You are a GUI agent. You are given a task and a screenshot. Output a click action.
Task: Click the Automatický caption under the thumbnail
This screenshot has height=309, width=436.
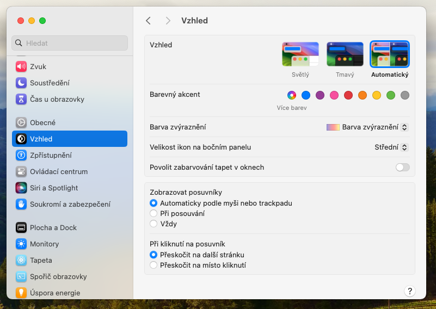tap(390, 75)
